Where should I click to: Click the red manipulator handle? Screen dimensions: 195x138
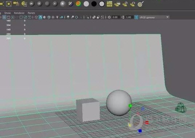(147, 123)
